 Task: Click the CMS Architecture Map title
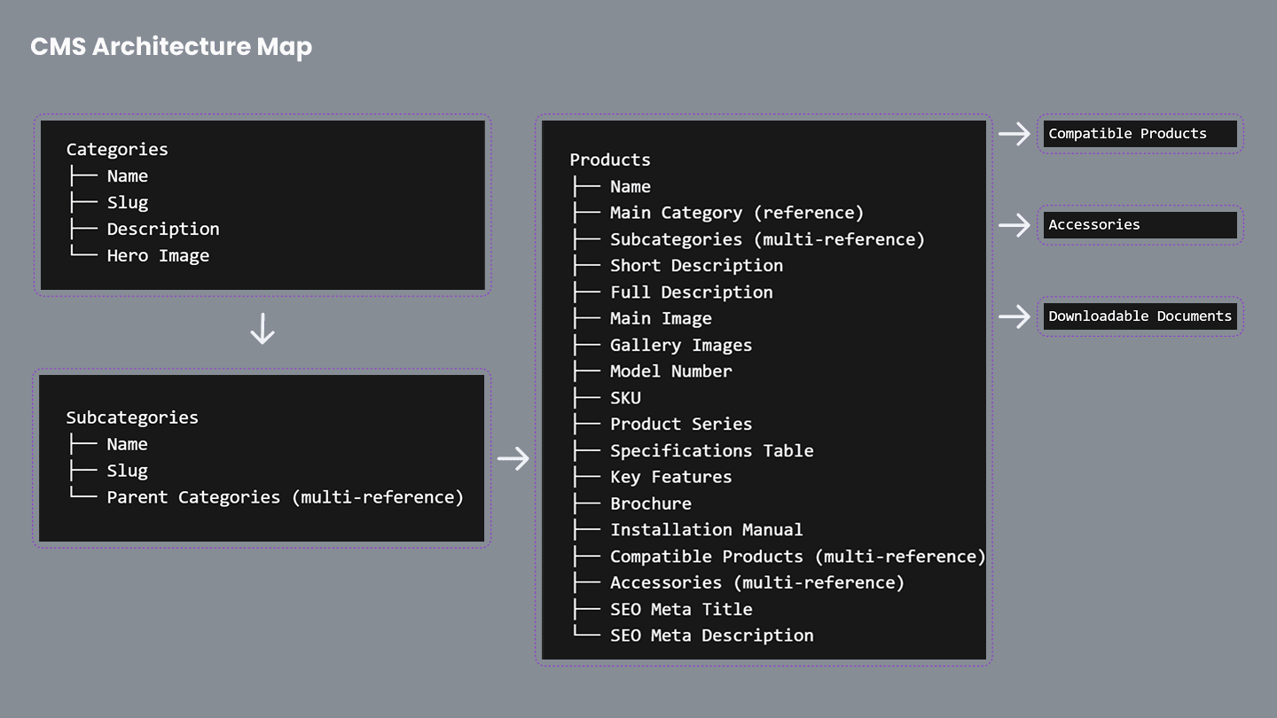pos(171,46)
